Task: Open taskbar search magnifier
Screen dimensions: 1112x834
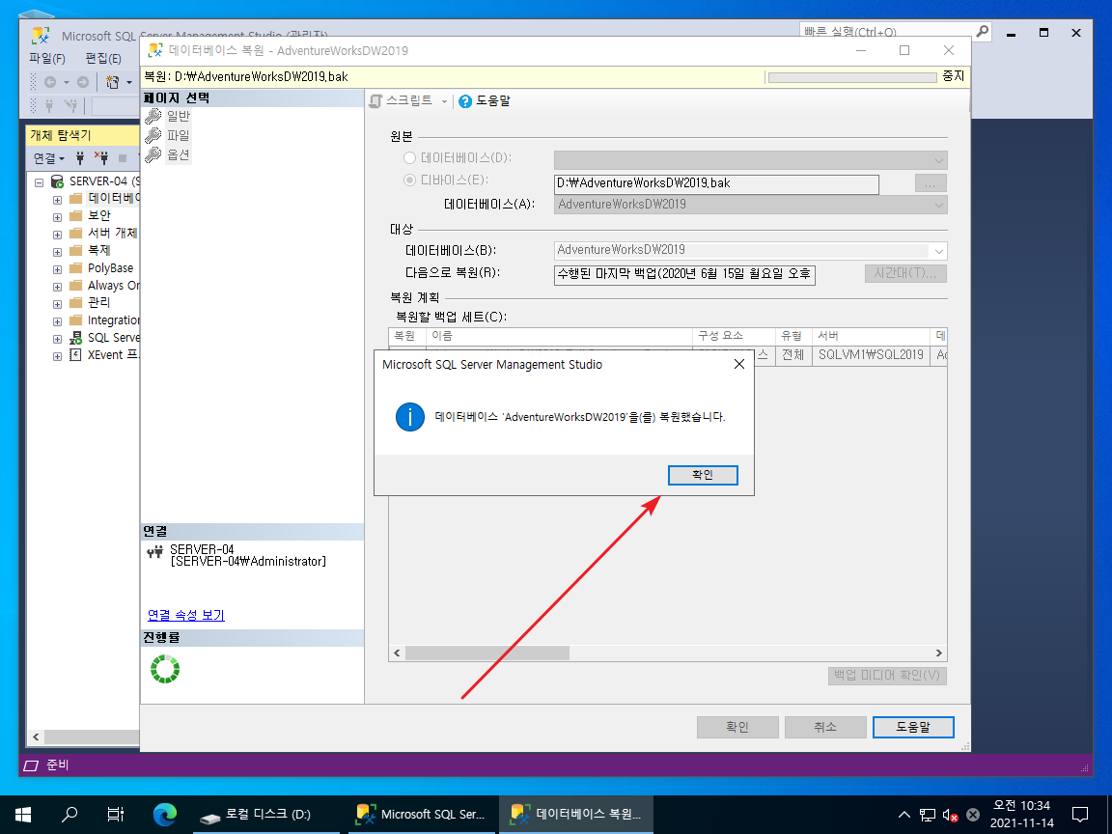Action: [x=69, y=814]
